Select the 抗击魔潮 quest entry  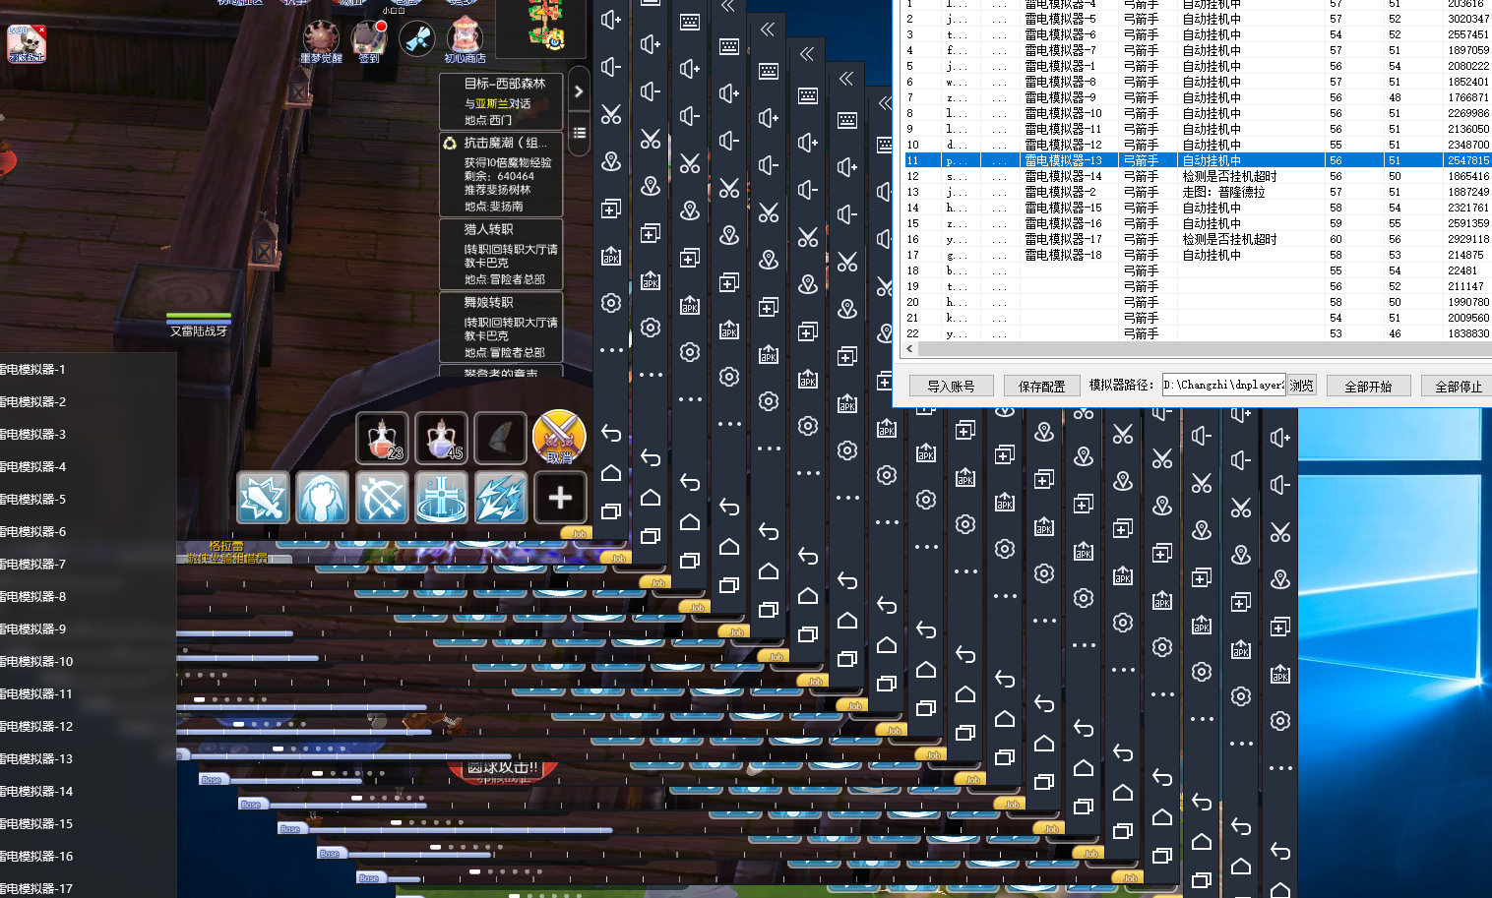(x=501, y=174)
